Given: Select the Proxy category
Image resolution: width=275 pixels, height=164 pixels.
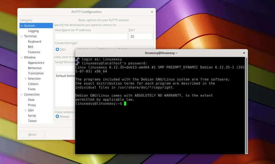Looking at the screenshot, I should click(x=32, y=105).
